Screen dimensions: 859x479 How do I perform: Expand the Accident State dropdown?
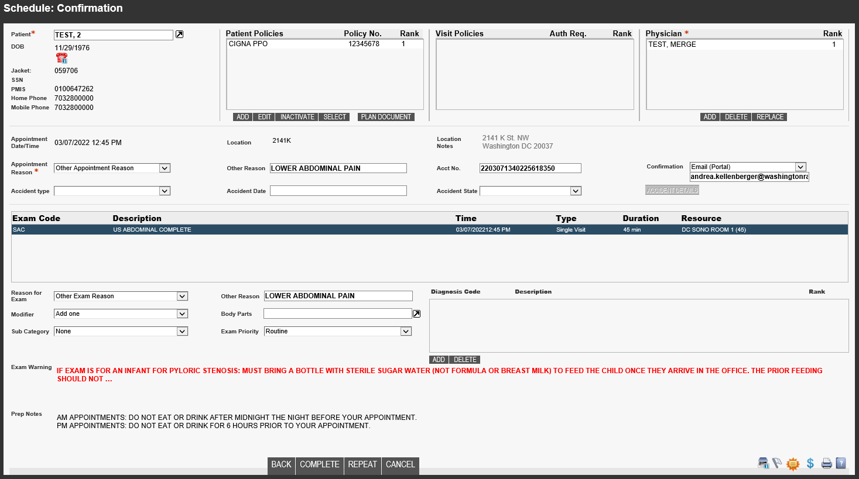[576, 191]
